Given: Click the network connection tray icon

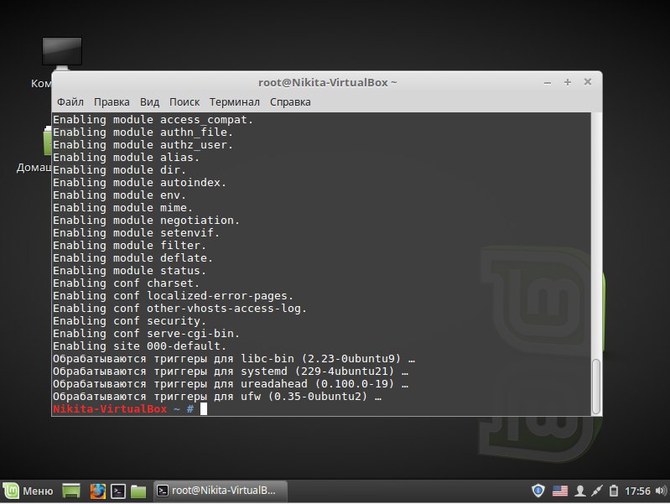Looking at the screenshot, I should click(x=596, y=491).
